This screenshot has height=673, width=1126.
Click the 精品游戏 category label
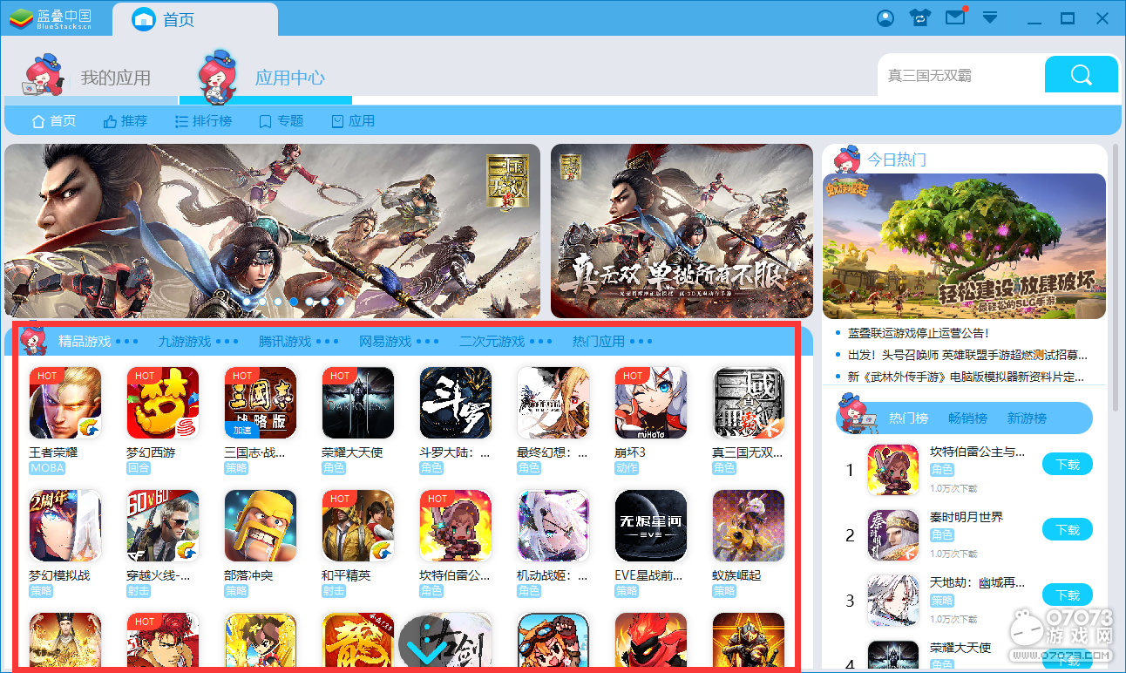click(x=85, y=342)
